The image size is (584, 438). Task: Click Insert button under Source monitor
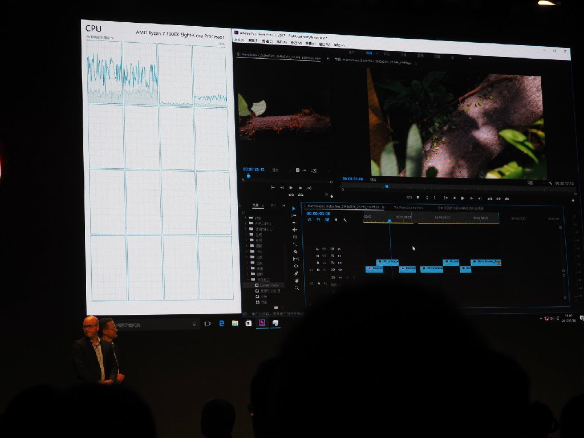click(x=291, y=194)
